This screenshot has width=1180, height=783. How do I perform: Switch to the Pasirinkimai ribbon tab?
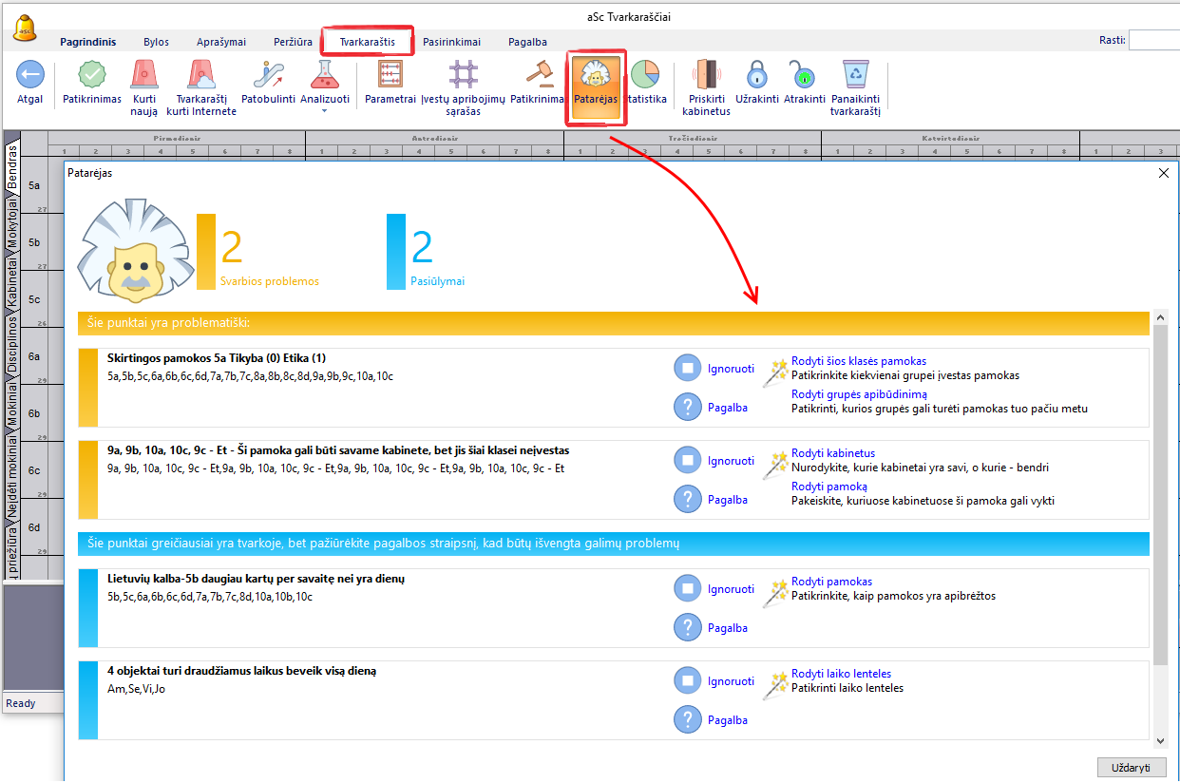[451, 42]
